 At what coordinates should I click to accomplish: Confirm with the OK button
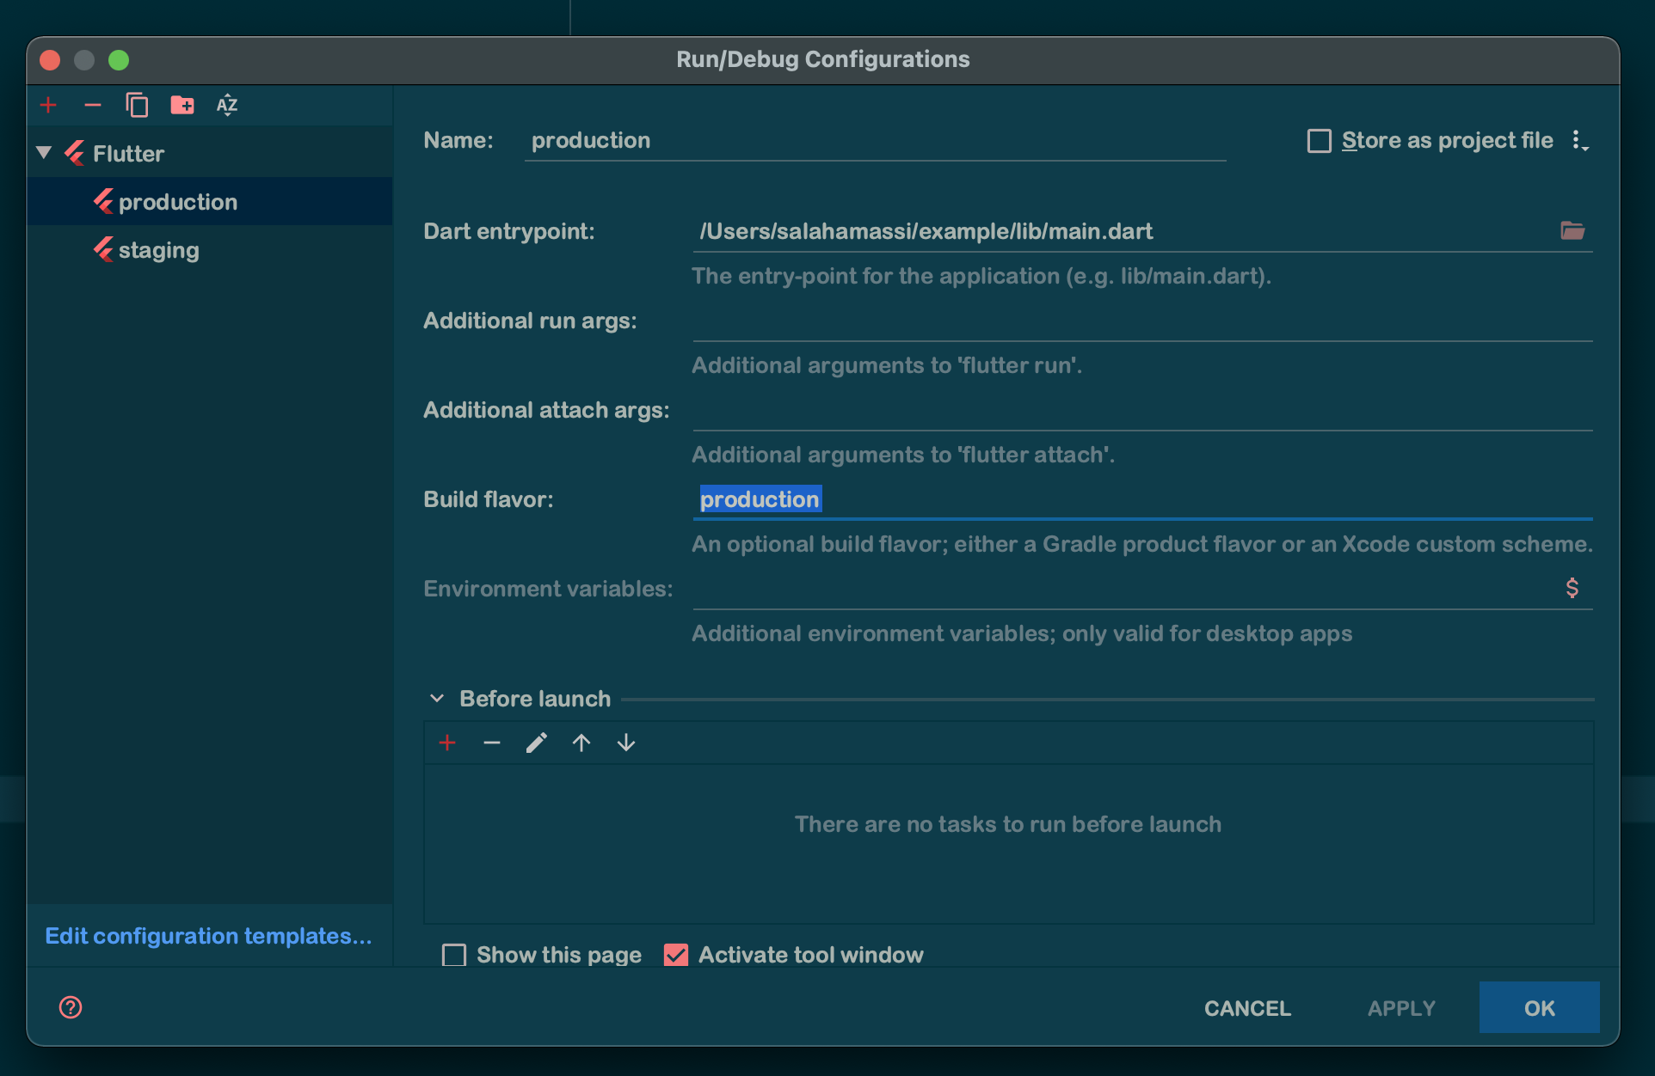click(x=1539, y=1008)
